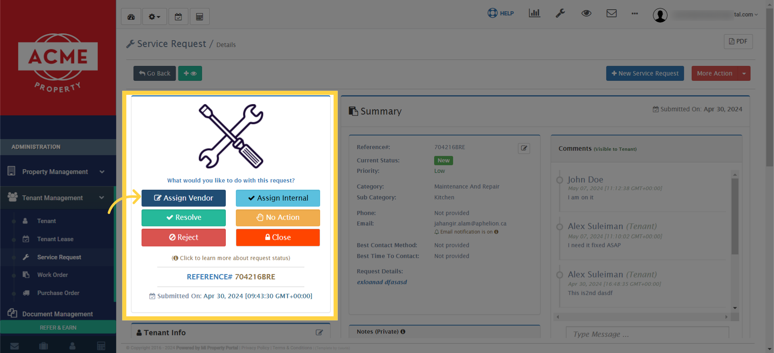Click the Type Message input field
Screen dimensions: 774x353
point(647,334)
